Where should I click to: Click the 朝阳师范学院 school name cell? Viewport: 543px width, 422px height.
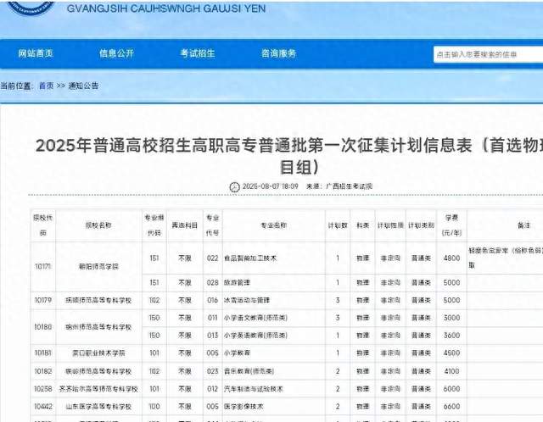(98, 267)
